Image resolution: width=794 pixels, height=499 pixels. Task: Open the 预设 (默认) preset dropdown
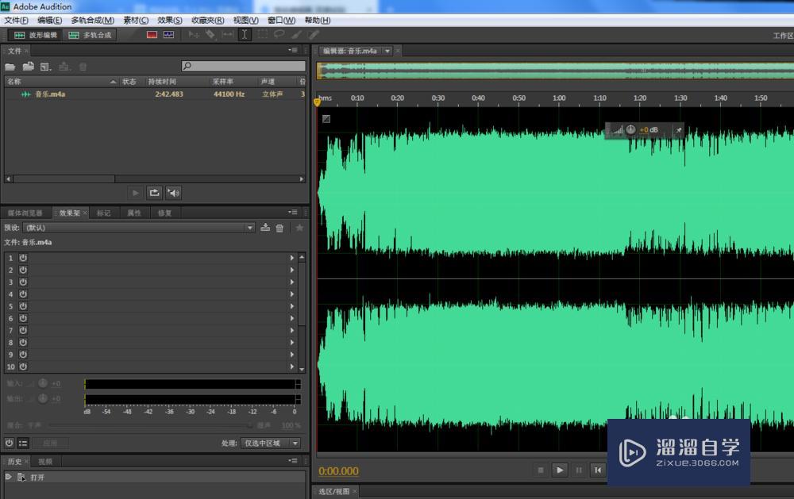139,228
